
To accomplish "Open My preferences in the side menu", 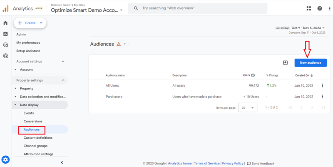I will tap(28, 43).
